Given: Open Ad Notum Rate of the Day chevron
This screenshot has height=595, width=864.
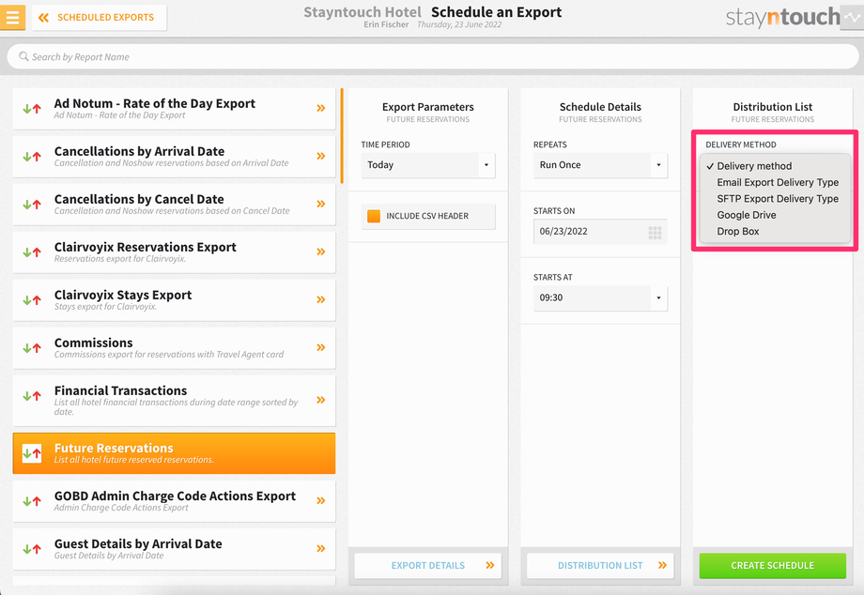Looking at the screenshot, I should [320, 109].
